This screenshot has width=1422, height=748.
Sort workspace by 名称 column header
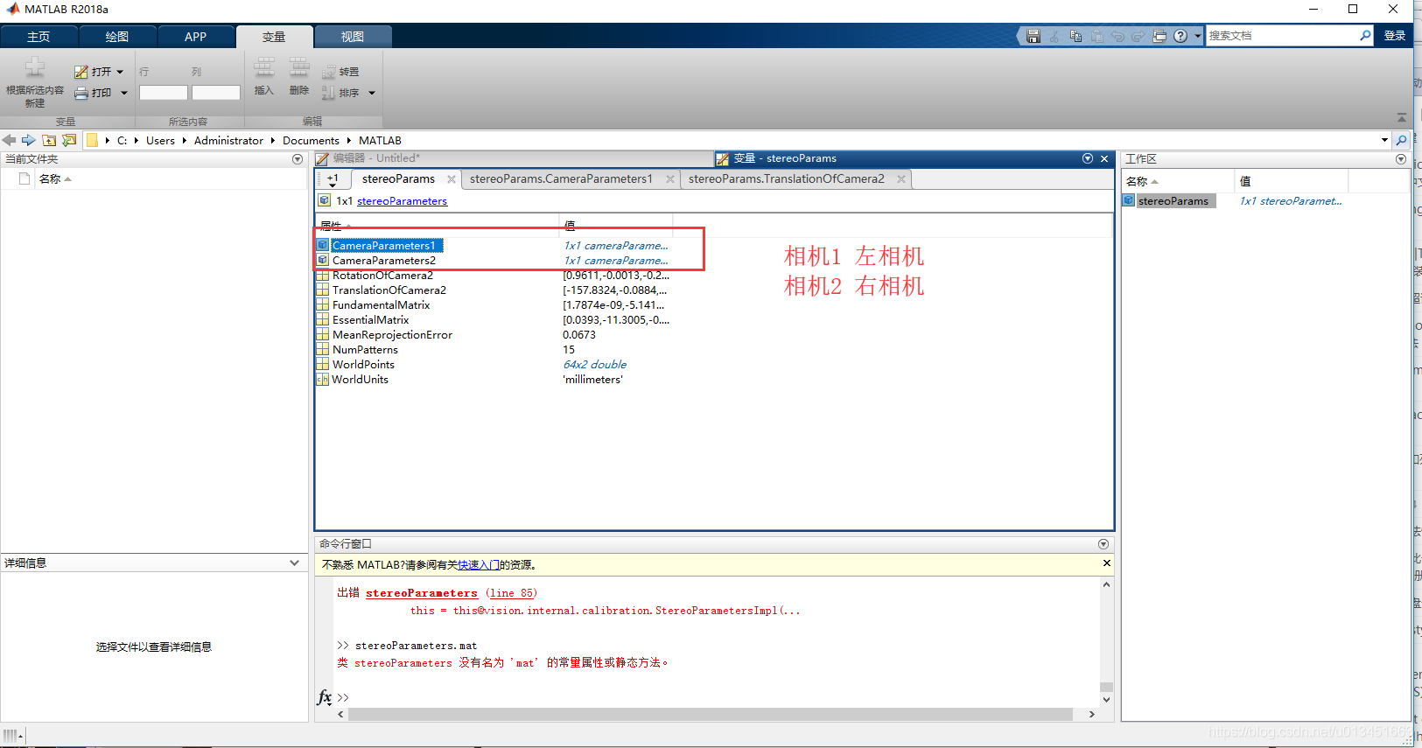pos(1178,181)
